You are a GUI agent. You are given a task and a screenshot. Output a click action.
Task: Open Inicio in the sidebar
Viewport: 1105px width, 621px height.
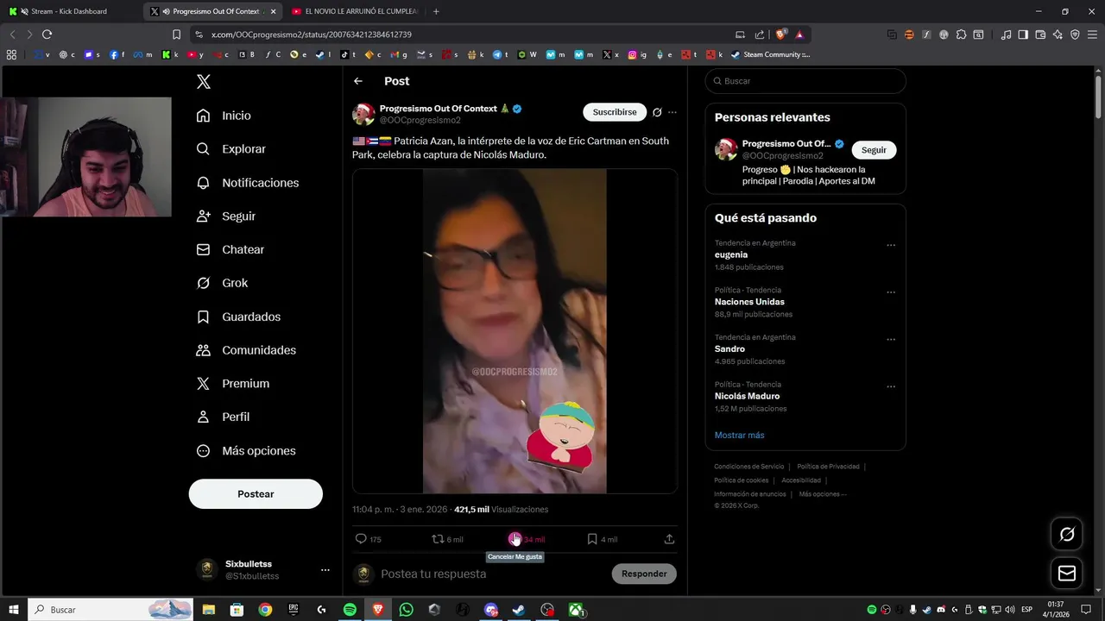(224, 116)
